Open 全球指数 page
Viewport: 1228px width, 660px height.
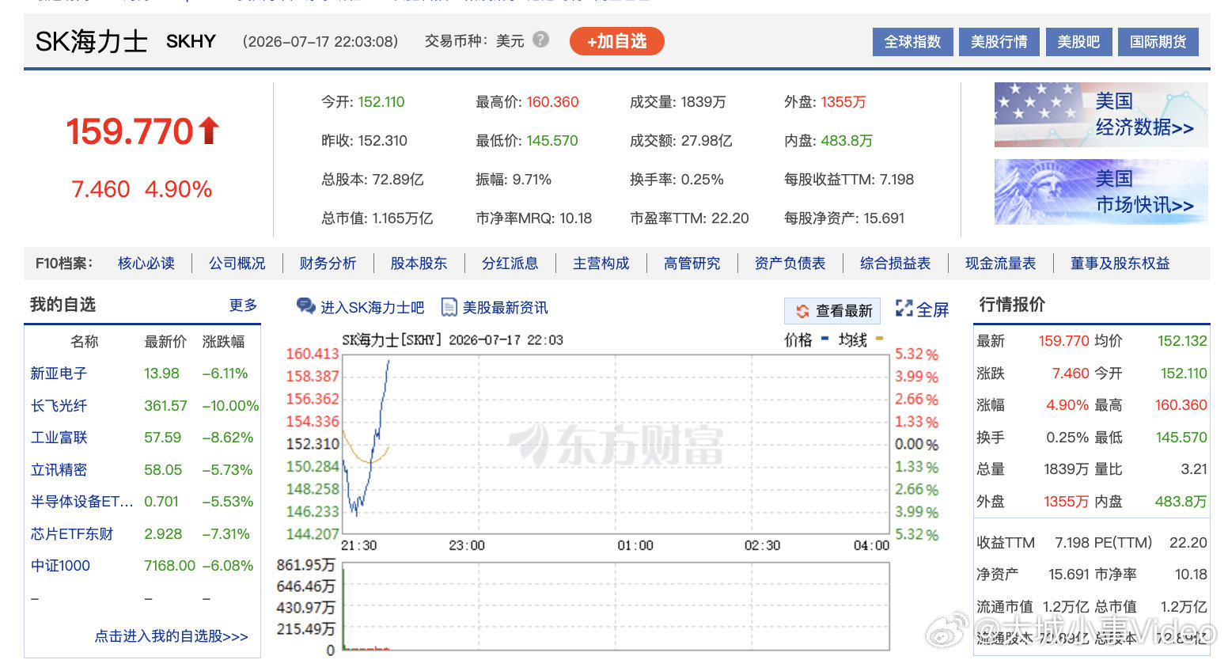(x=912, y=42)
